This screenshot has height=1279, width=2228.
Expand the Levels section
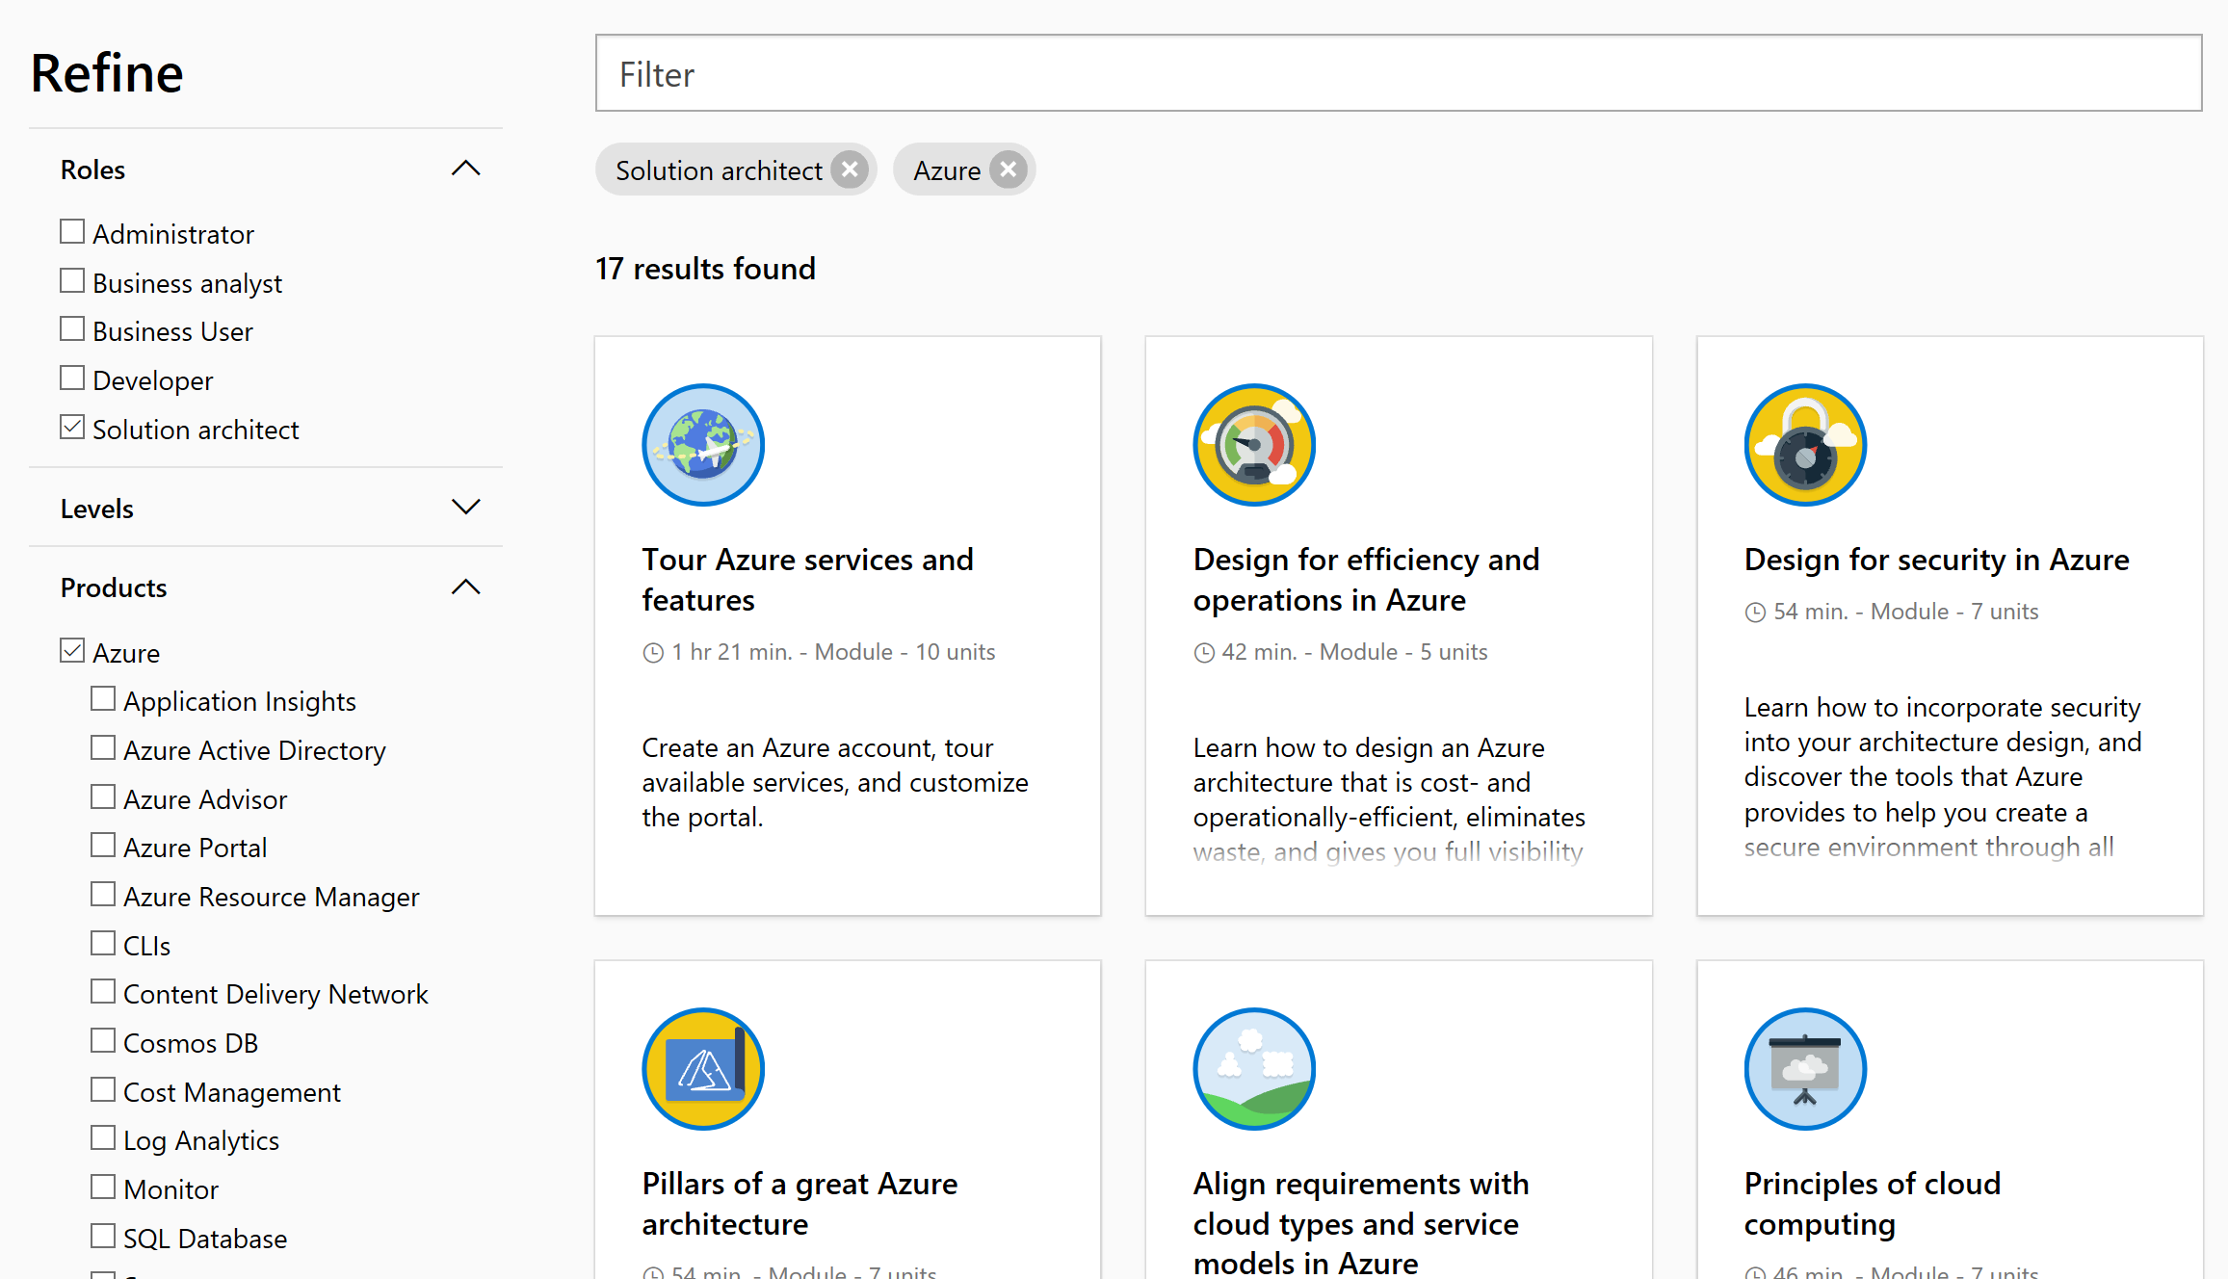point(466,507)
